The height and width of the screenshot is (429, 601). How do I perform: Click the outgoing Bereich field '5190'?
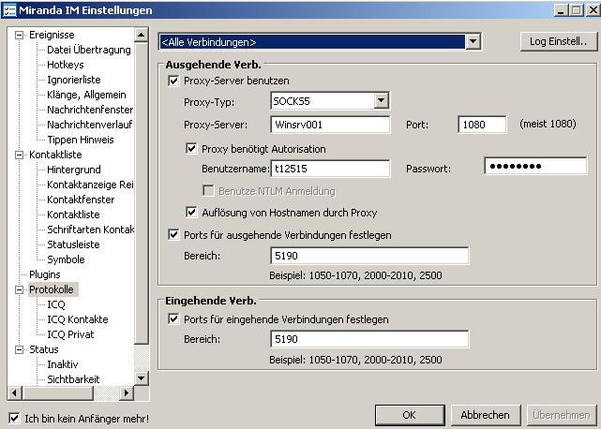369,256
